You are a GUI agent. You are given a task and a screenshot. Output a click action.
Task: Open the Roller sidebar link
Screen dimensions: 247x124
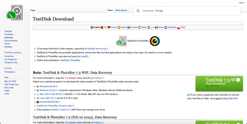point(7,91)
